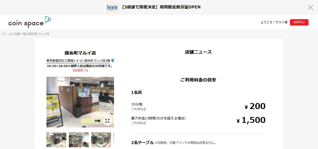Close the top announcement banner
Viewport: 318px width, 149px height.
click(x=310, y=8)
